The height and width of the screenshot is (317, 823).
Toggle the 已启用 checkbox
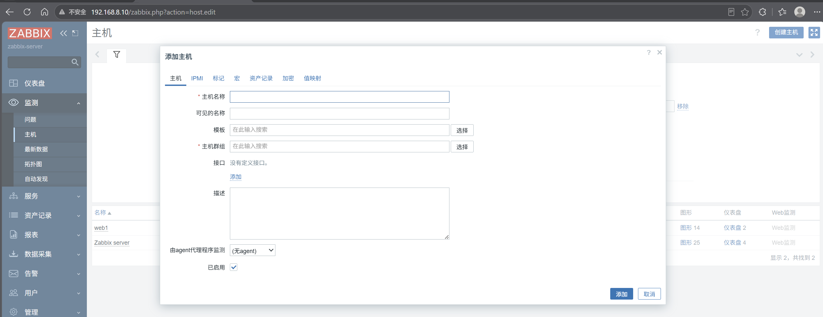pyautogui.click(x=234, y=267)
